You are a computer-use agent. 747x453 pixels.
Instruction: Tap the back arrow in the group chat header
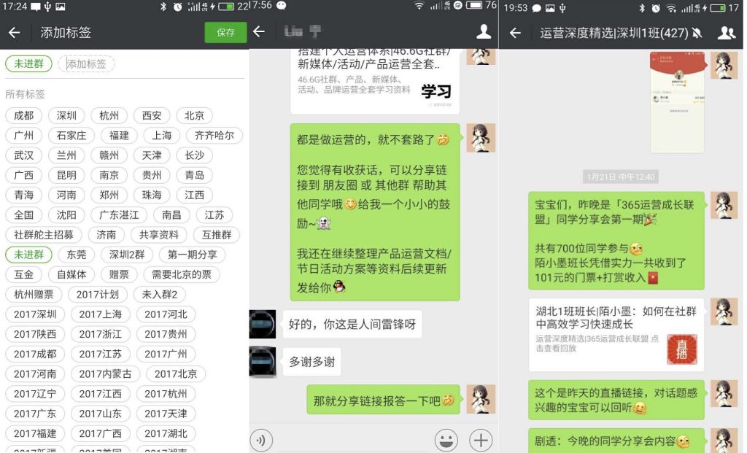pyautogui.click(x=515, y=32)
